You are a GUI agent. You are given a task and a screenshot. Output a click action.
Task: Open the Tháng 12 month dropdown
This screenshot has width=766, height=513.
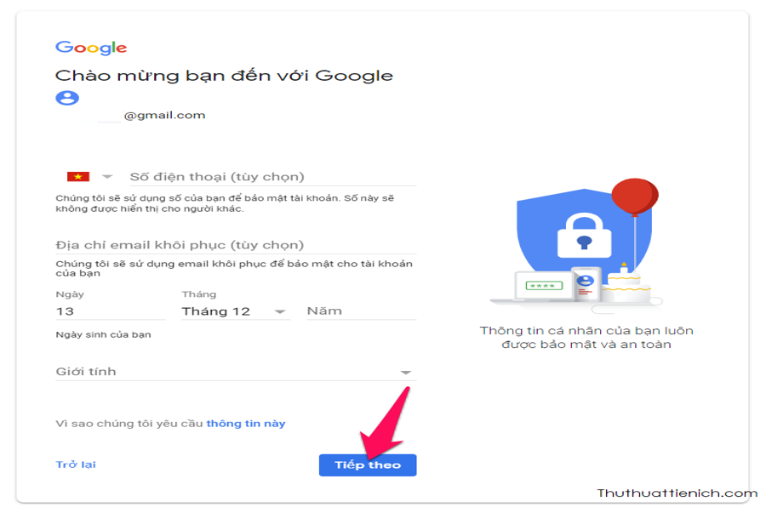point(236,311)
